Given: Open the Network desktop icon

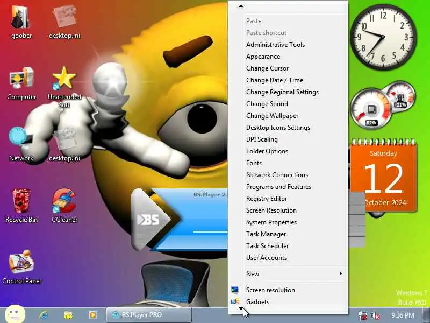Looking at the screenshot, I should tap(21, 139).
